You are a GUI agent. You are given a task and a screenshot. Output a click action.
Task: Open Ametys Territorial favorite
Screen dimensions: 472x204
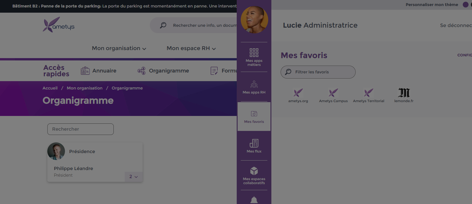(369, 96)
